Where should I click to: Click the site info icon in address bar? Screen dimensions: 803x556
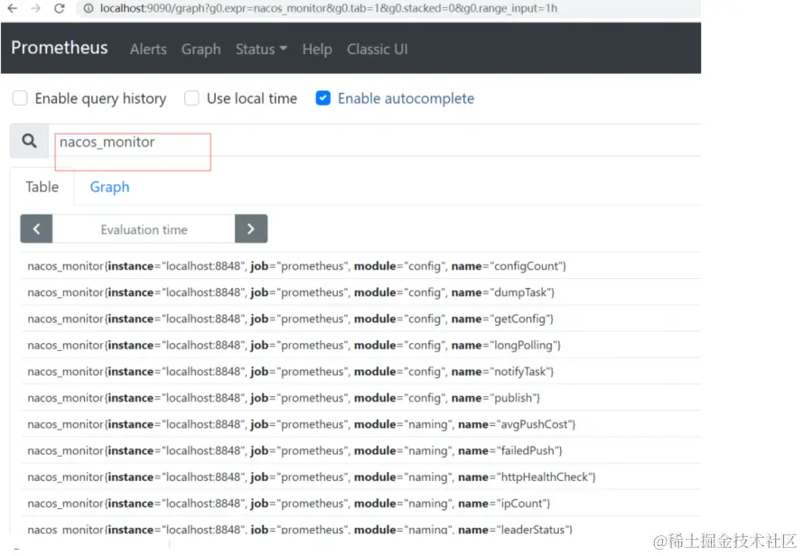(89, 8)
